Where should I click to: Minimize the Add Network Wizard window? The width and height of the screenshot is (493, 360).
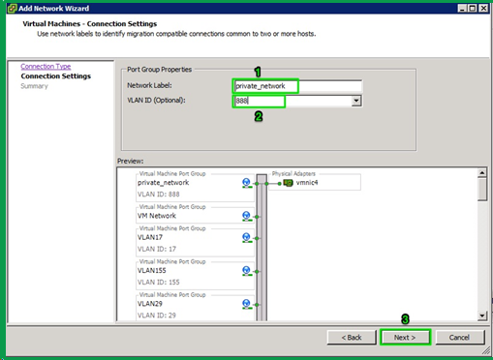[462, 9]
